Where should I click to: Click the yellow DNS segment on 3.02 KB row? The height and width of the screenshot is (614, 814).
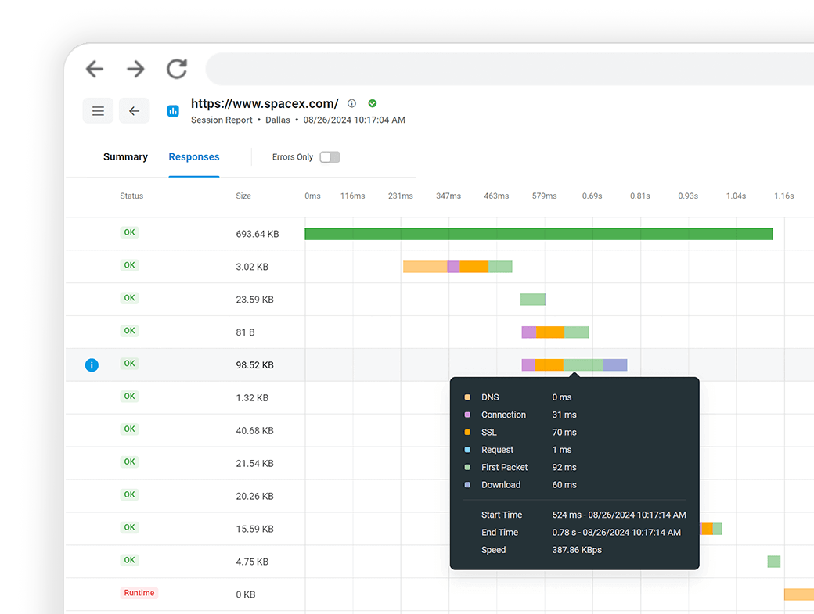[x=424, y=267]
